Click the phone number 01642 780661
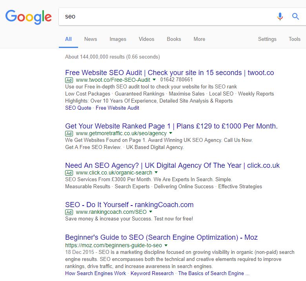The image size is (306, 281). pyautogui.click(x=177, y=80)
